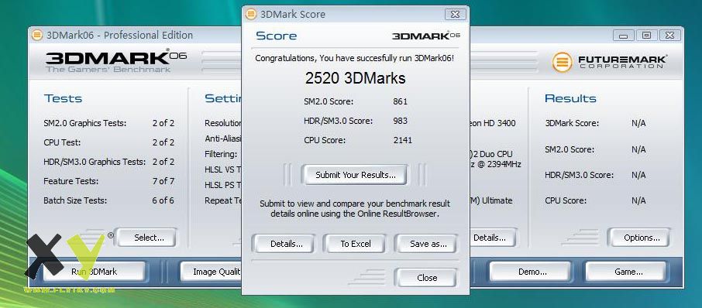Screen dimensions: 702x308
Task: Export results with To Excel button
Action: tap(356, 244)
